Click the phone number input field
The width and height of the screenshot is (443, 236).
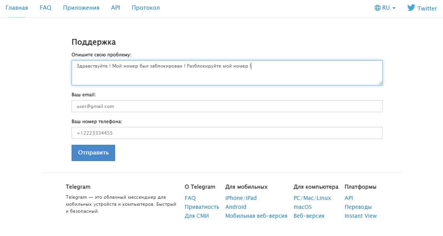click(x=227, y=133)
